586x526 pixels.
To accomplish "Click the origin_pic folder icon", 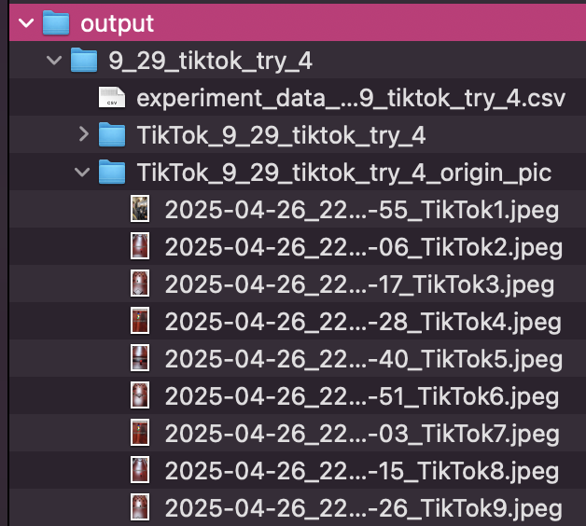I will pos(112,172).
